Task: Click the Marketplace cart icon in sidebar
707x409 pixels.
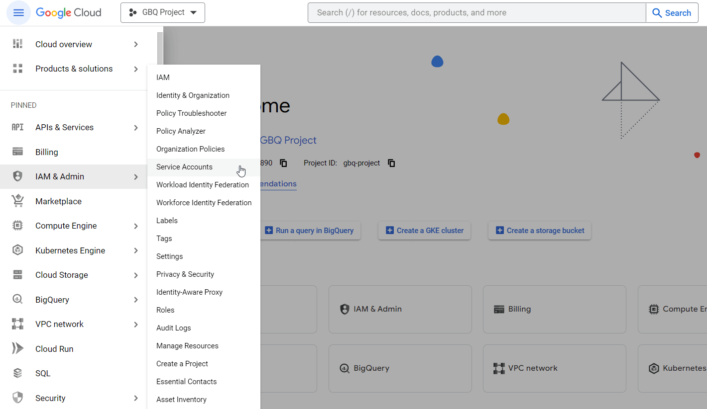Action: point(18,201)
